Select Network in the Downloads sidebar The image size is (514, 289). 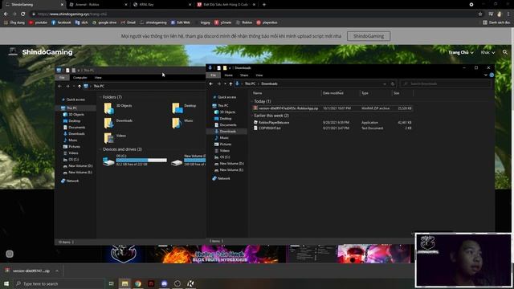tap(222, 178)
